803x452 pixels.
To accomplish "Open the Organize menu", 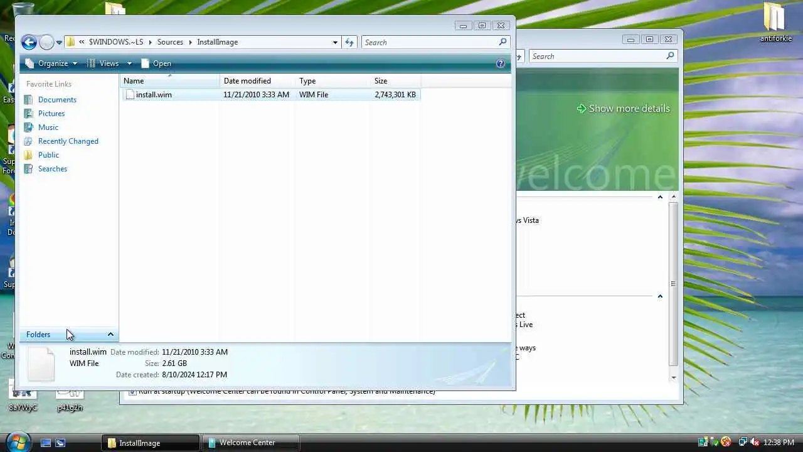I will pyautogui.click(x=51, y=63).
